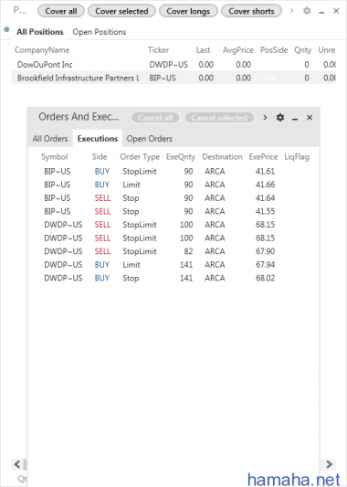
Task: Click BIP~US ticker cell in positions
Action: pos(163,78)
